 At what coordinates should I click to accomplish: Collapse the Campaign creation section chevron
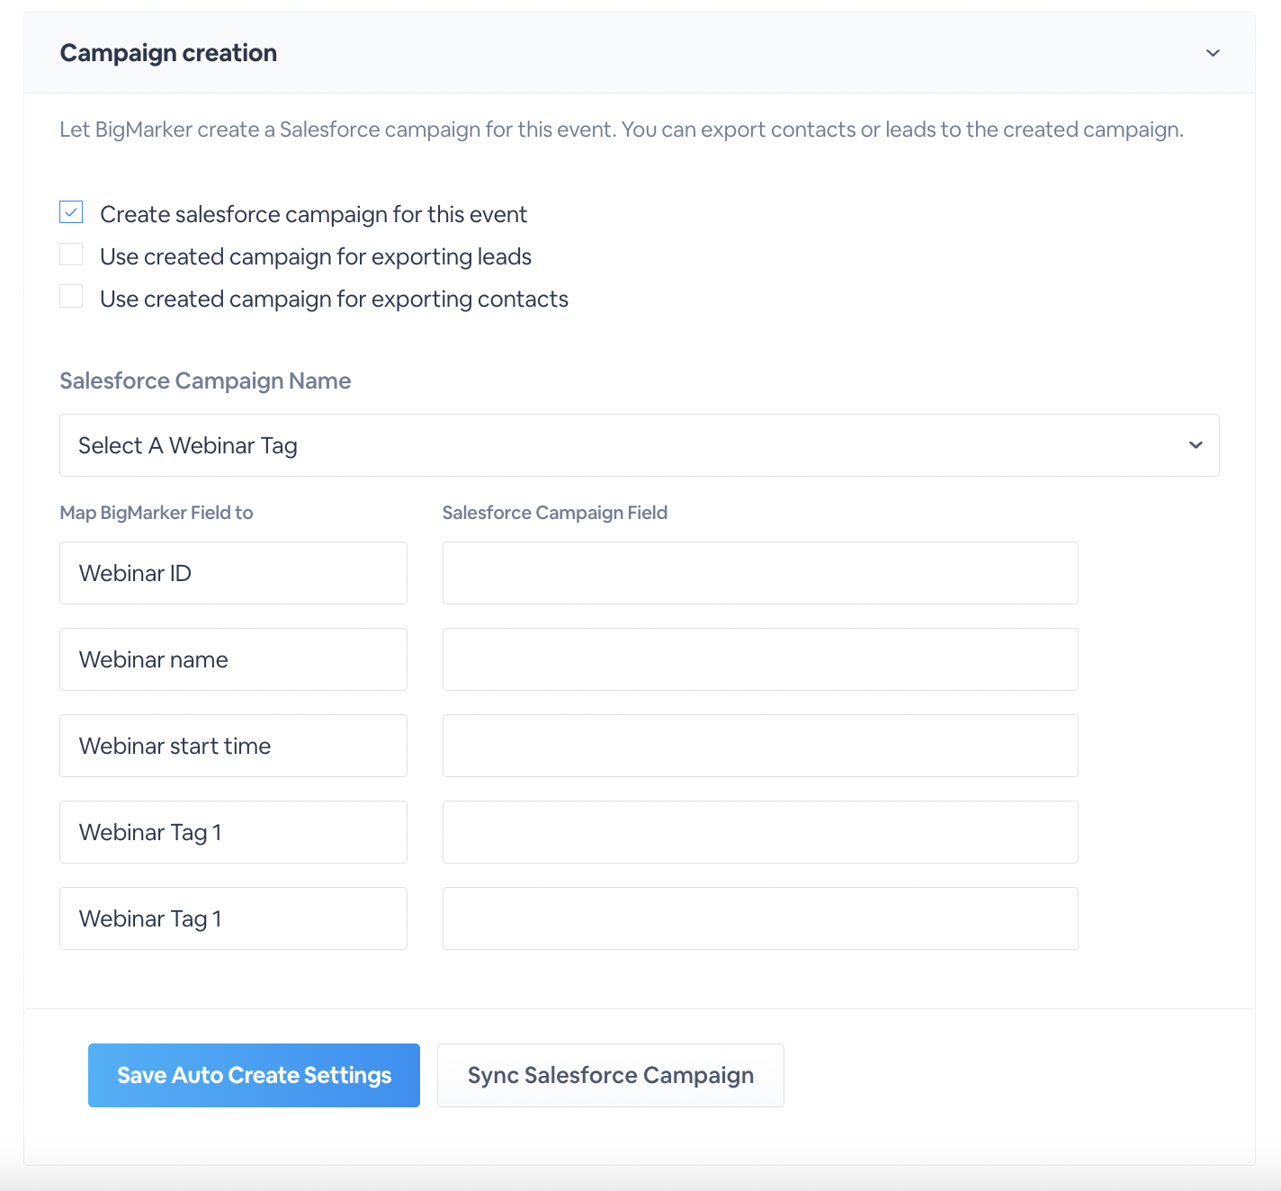click(x=1213, y=53)
